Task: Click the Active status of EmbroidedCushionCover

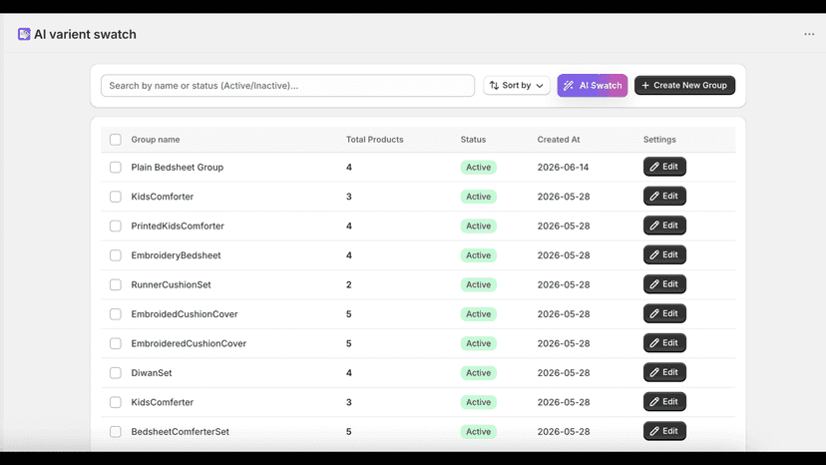Action: (478, 314)
